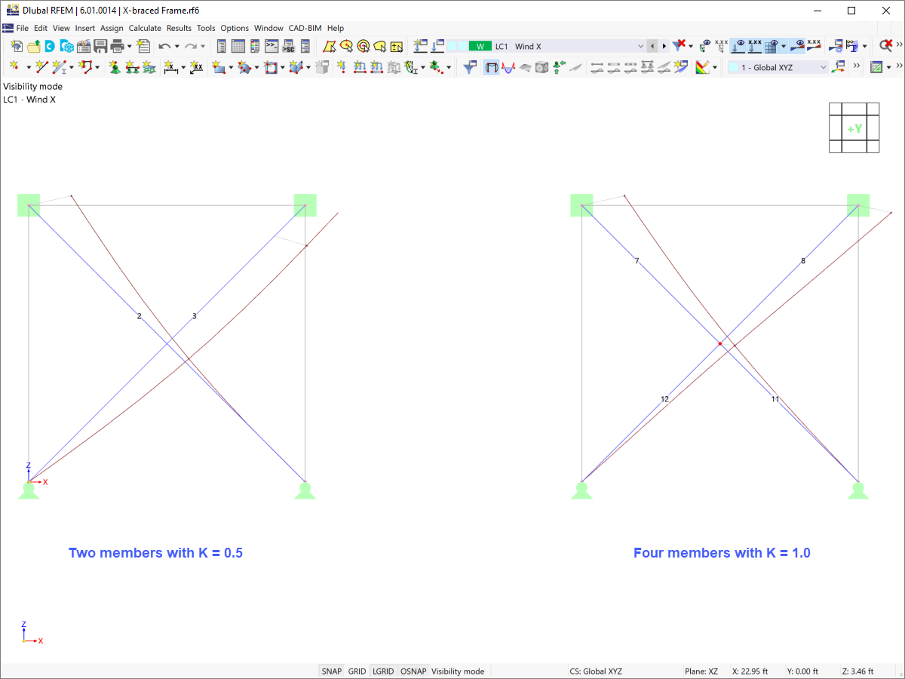Disable OSNAP in the status bar
This screenshot has height=679, width=905.
click(x=412, y=671)
